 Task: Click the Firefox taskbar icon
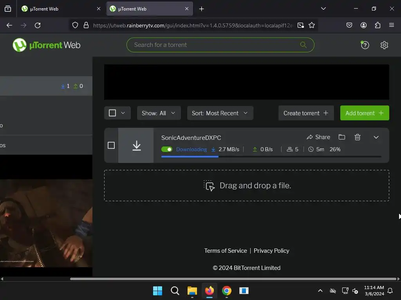(x=210, y=291)
